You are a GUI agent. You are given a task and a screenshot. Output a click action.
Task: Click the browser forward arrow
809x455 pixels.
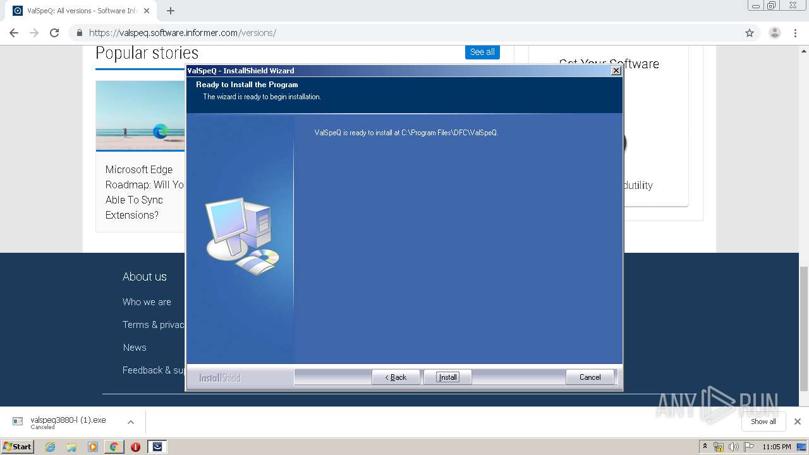(34, 33)
